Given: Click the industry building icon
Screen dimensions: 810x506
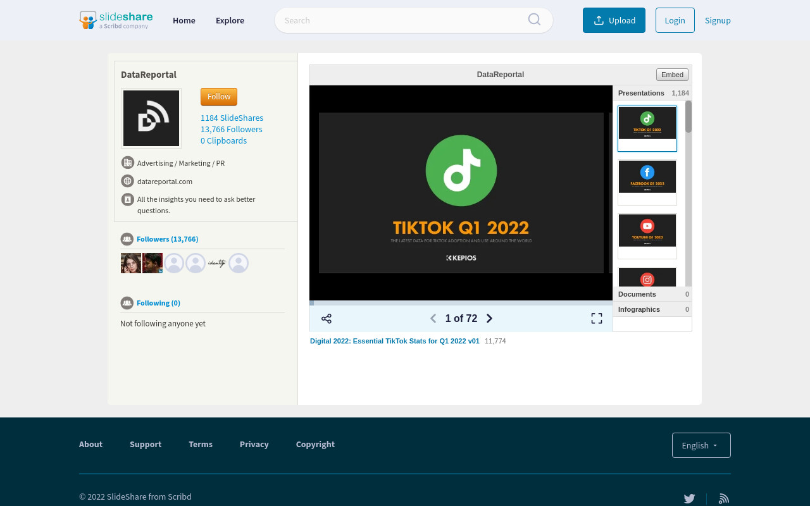Looking at the screenshot, I should click(128, 163).
